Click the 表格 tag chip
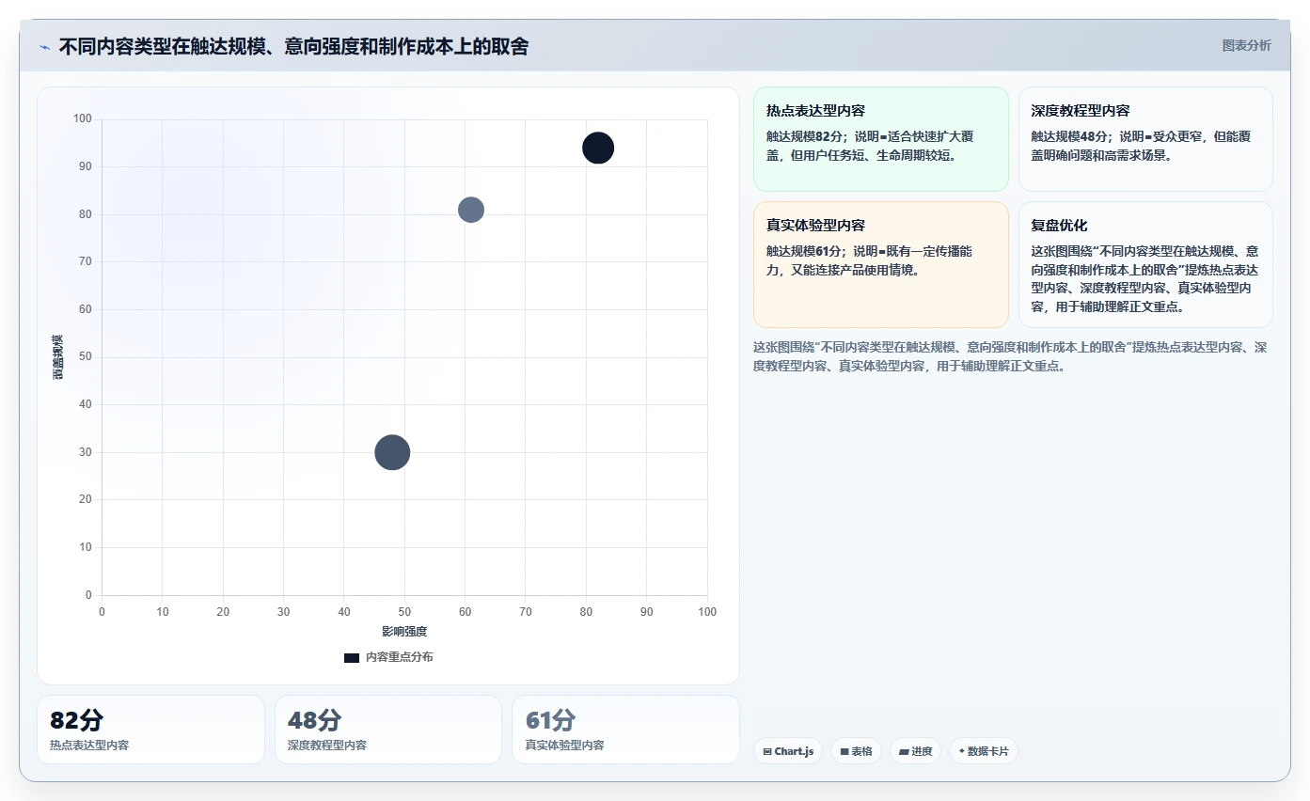The width and height of the screenshot is (1310, 801). pos(856,751)
